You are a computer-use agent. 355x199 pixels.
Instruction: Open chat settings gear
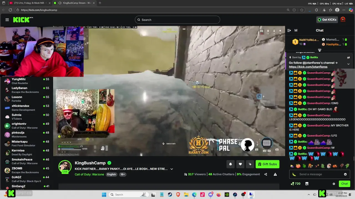pos(334,184)
